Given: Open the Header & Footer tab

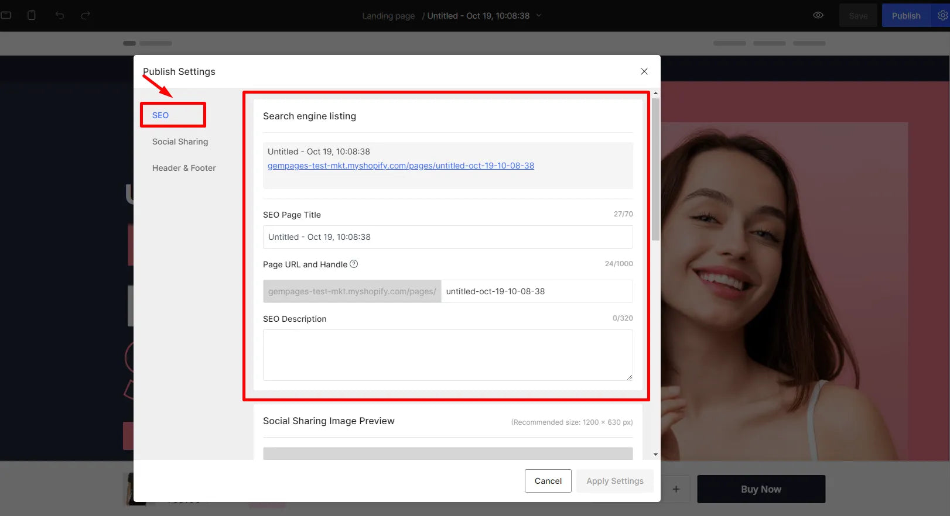Looking at the screenshot, I should point(184,168).
